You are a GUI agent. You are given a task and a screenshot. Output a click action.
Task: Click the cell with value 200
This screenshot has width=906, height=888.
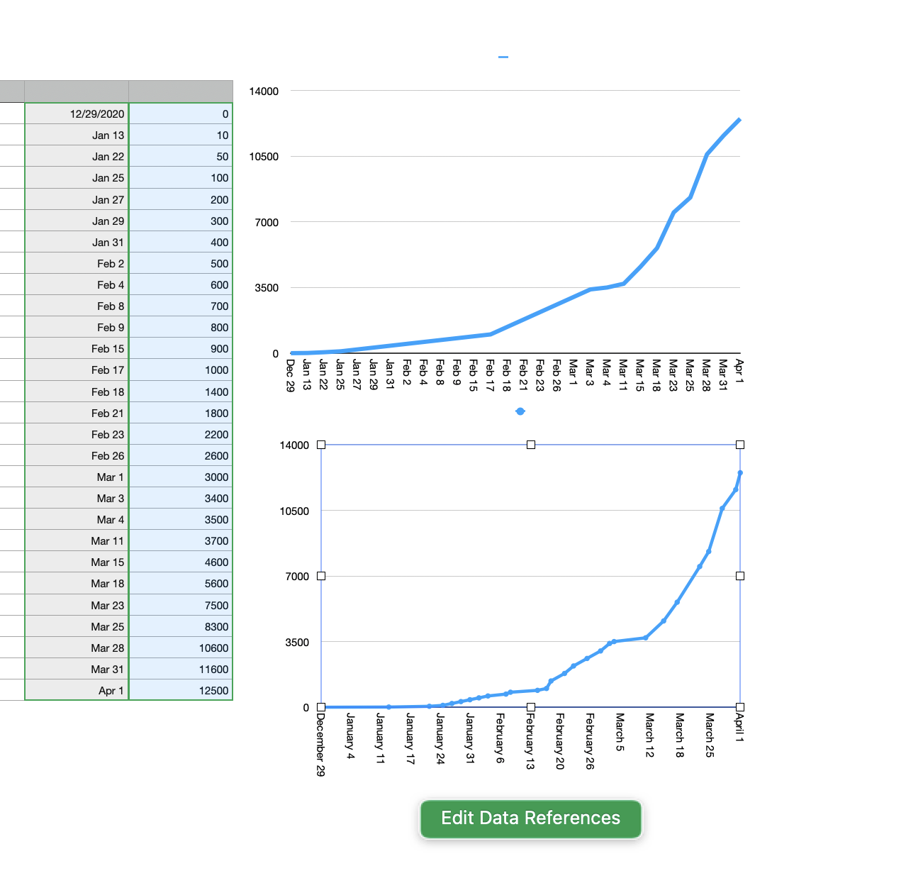tap(181, 199)
